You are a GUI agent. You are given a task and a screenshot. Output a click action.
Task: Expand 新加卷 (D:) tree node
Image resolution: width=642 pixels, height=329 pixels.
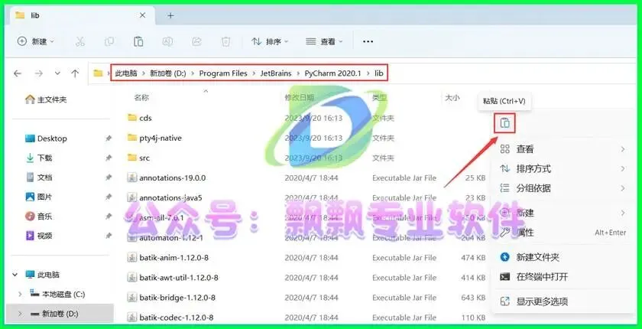click(20, 314)
